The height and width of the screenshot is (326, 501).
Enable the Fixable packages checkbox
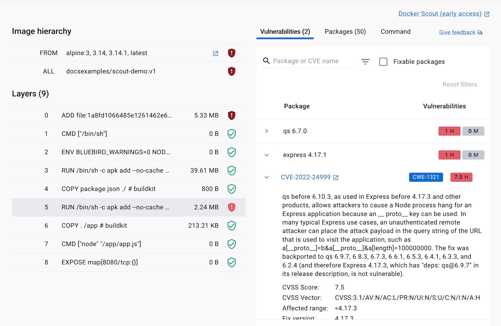383,61
